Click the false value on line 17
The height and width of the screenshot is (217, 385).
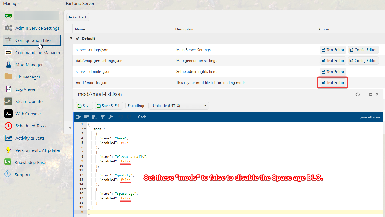point(126,198)
